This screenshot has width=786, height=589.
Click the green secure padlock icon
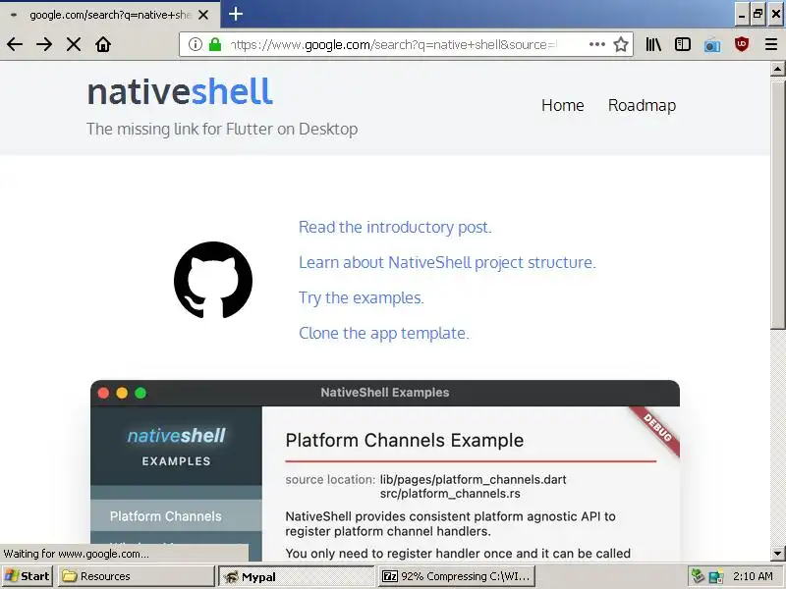tap(215, 44)
